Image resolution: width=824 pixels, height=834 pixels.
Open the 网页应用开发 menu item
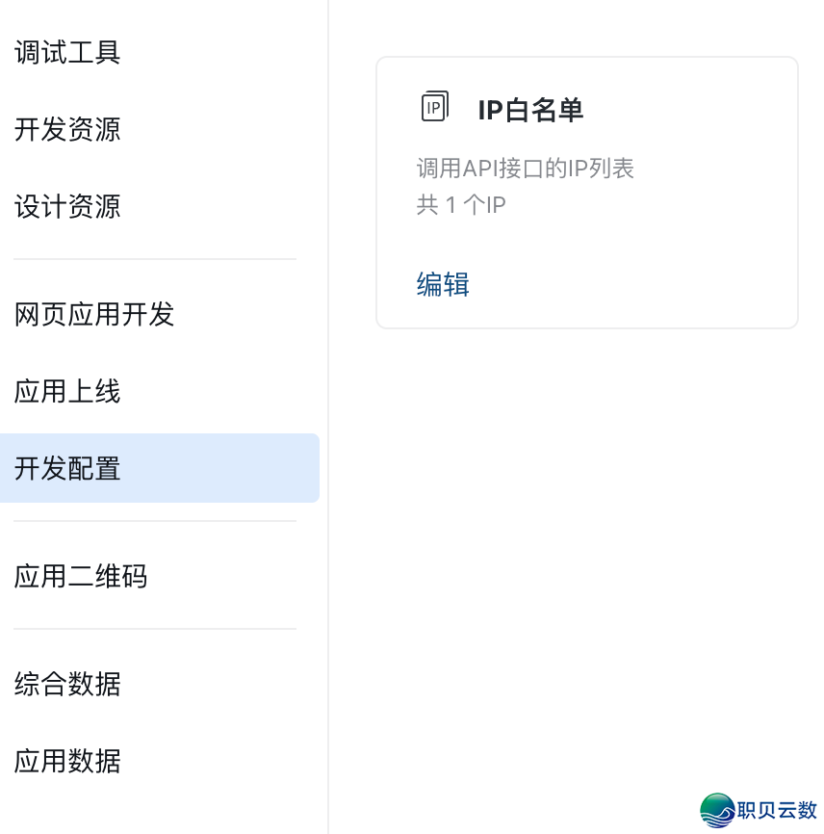coord(94,314)
